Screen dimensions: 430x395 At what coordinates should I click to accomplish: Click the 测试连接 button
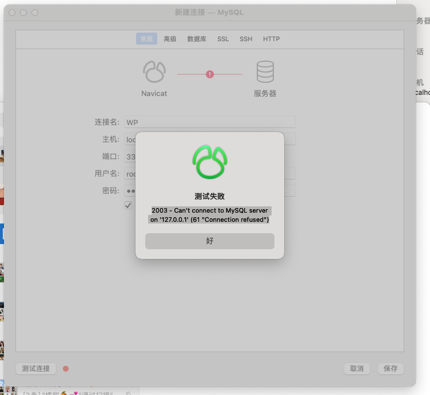pos(36,368)
